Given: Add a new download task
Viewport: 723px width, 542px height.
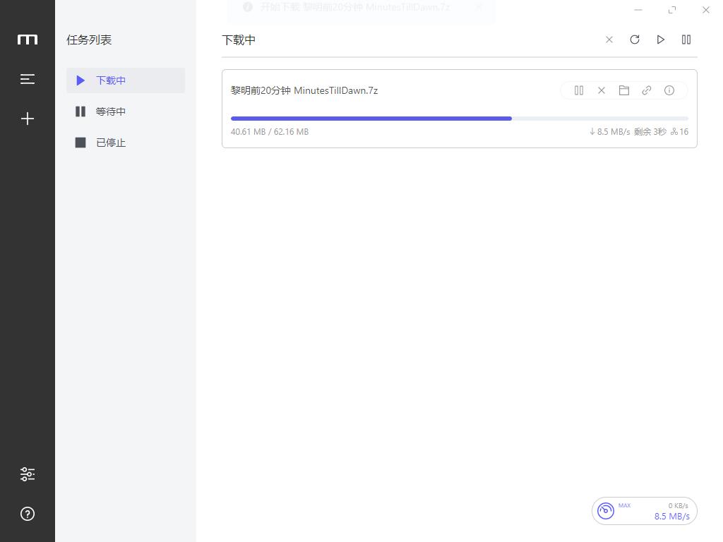Looking at the screenshot, I should [x=28, y=119].
